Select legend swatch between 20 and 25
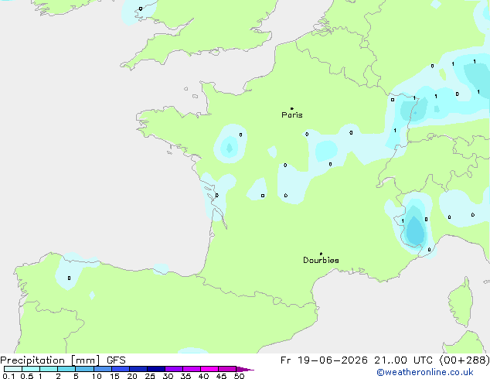This screenshot has width=490, height=379. pyautogui.click(x=138, y=369)
